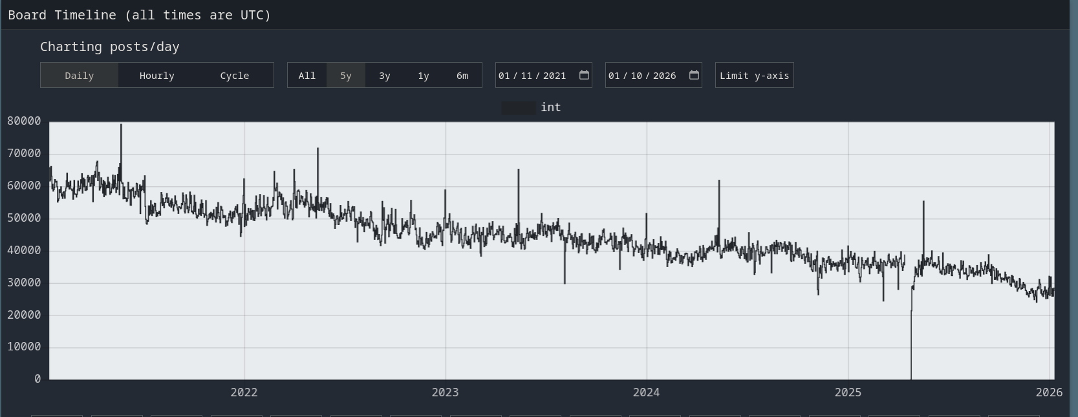This screenshot has height=417, width=1078.
Task: Select the 5y time range
Action: (346, 76)
